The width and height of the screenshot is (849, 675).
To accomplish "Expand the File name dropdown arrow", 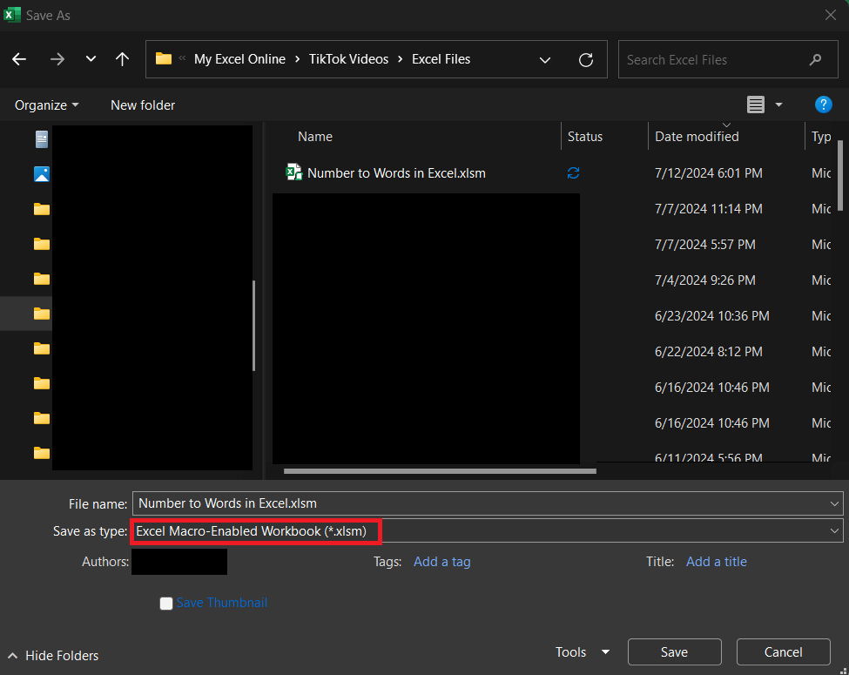I will point(834,503).
